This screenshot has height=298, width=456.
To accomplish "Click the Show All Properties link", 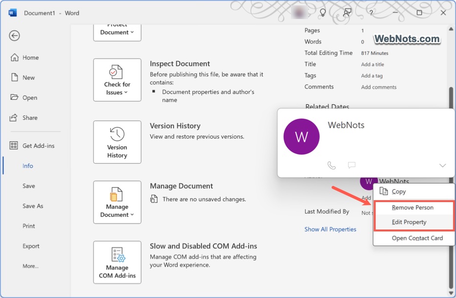I will 330,229.
